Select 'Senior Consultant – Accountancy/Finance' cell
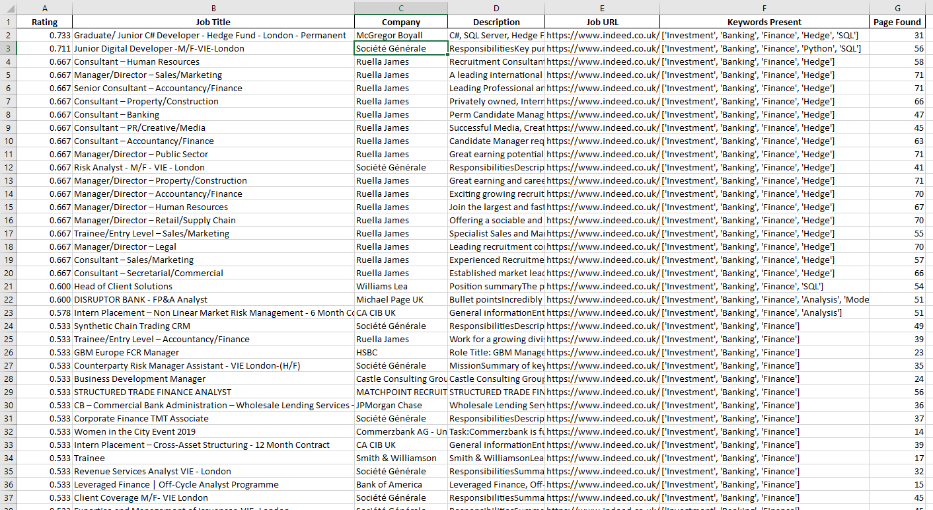Viewport: 933px width, 510px height. pyautogui.click(x=213, y=88)
